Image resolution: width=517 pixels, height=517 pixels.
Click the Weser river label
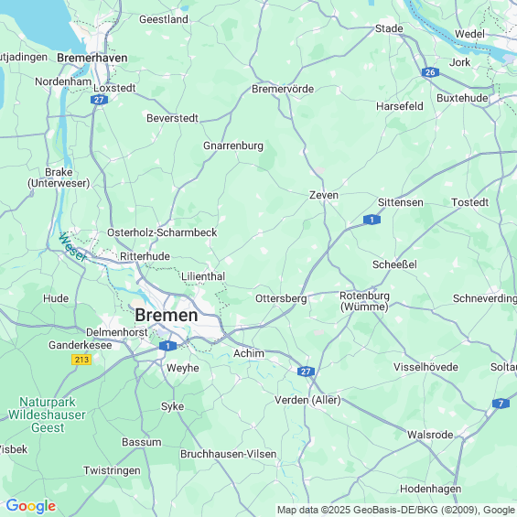pyautogui.click(x=72, y=247)
